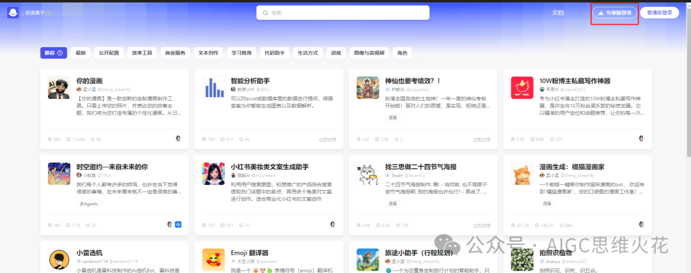
Task: Click the 普通版登录 button
Action: point(659,13)
